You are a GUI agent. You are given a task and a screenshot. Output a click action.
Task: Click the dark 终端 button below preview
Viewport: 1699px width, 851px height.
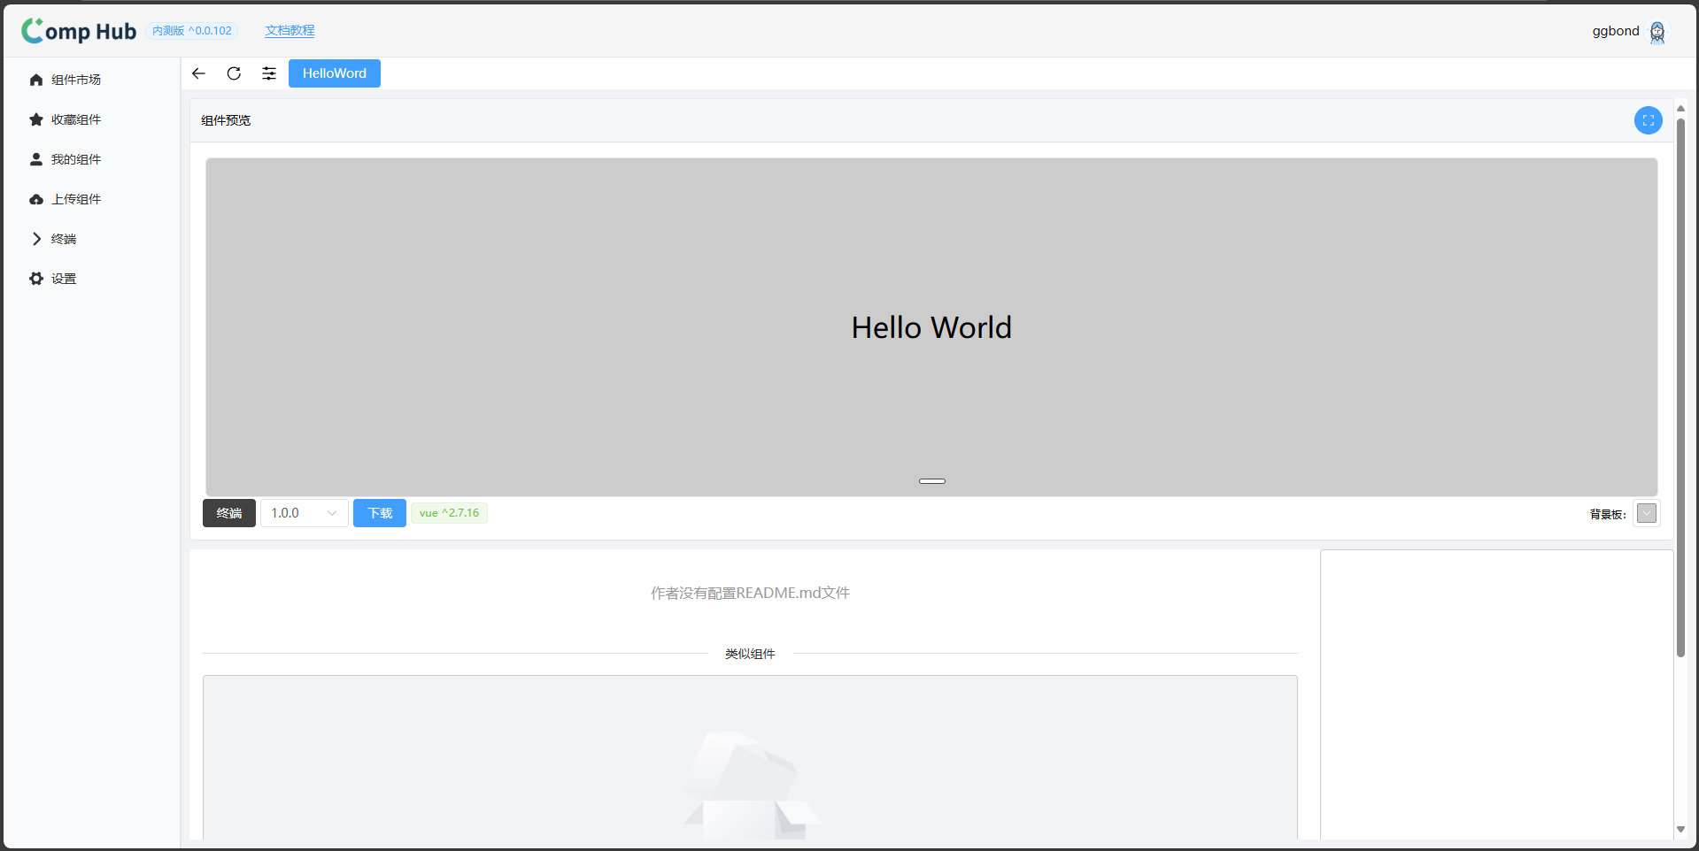pos(228,513)
